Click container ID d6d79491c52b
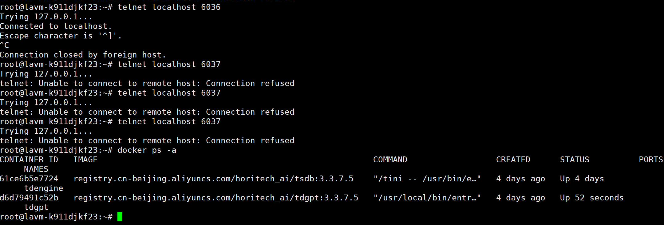The width and height of the screenshot is (664, 225). click(29, 198)
